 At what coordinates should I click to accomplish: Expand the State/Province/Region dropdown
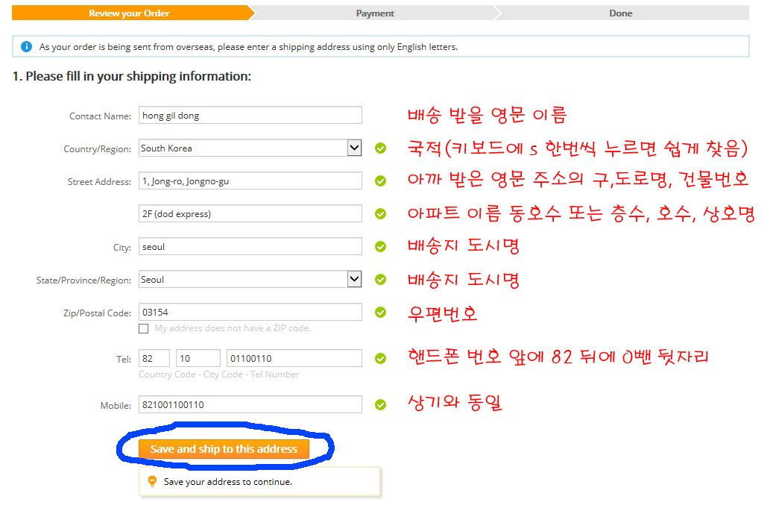coord(354,280)
